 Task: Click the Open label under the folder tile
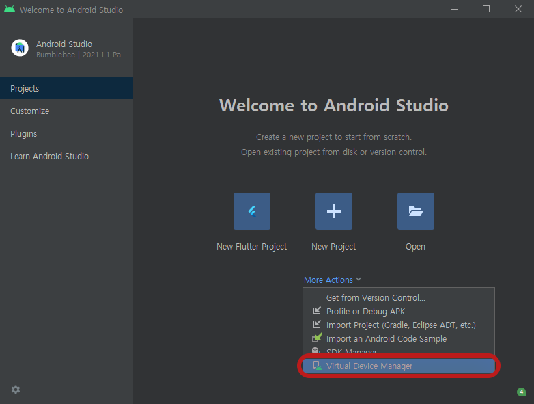click(x=415, y=247)
